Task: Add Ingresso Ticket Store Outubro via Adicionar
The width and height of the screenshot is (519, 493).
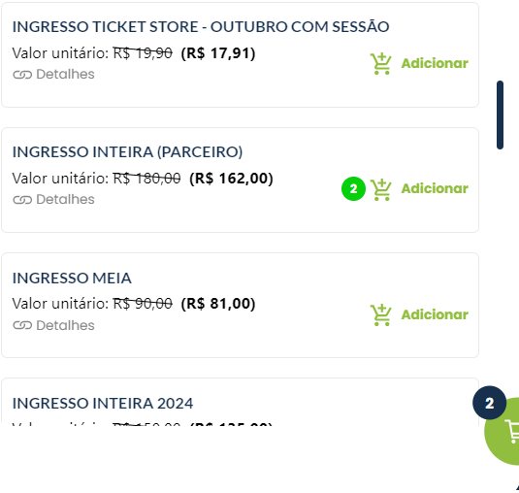Action: (x=435, y=63)
